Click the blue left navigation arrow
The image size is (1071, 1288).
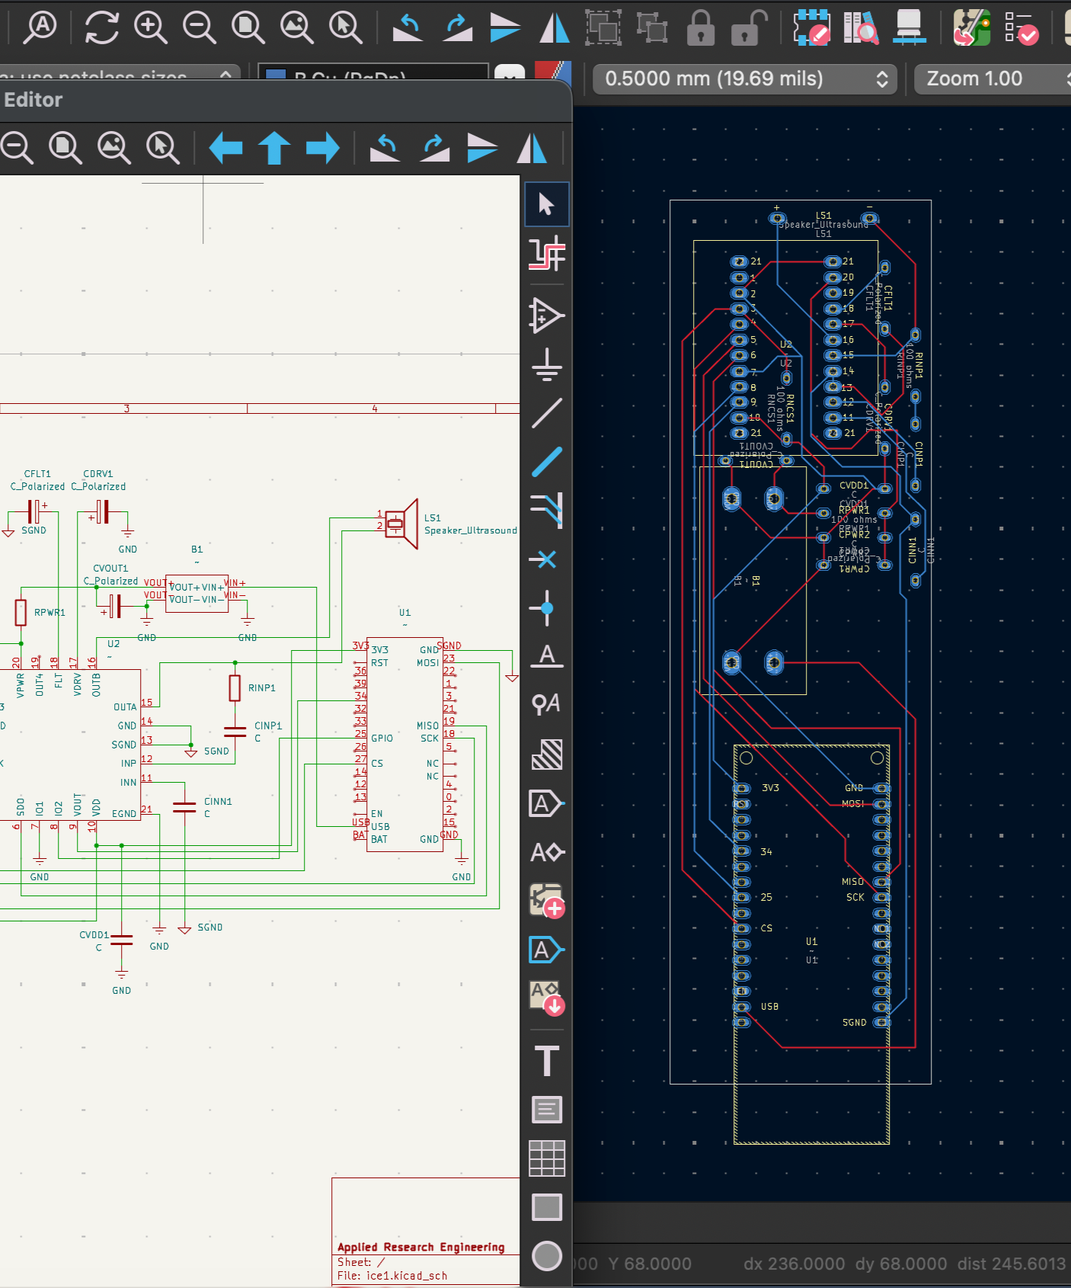point(225,148)
